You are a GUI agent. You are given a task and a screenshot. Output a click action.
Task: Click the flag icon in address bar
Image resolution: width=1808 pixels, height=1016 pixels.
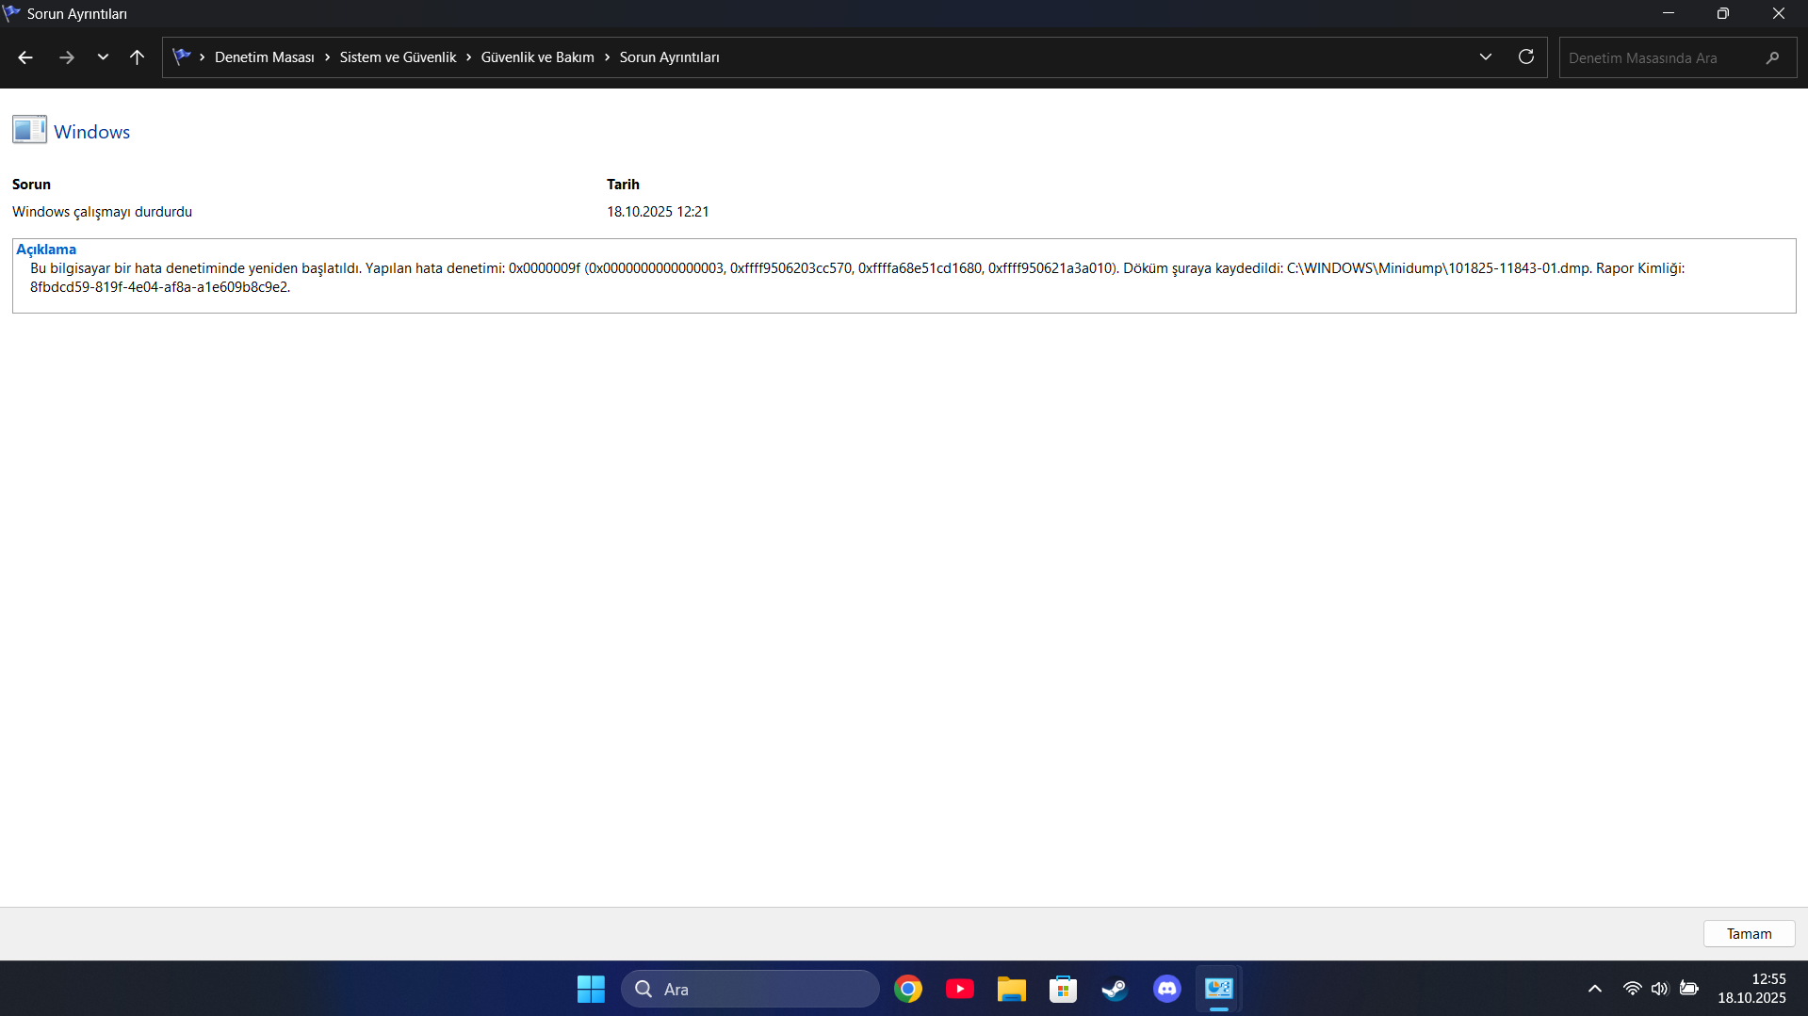[182, 56]
